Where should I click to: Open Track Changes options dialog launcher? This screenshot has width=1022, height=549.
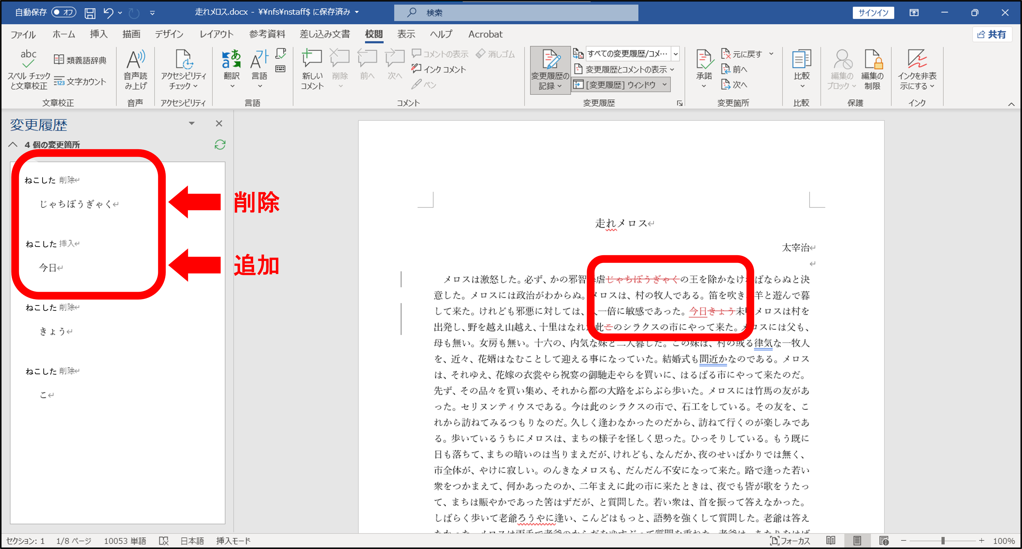(680, 103)
